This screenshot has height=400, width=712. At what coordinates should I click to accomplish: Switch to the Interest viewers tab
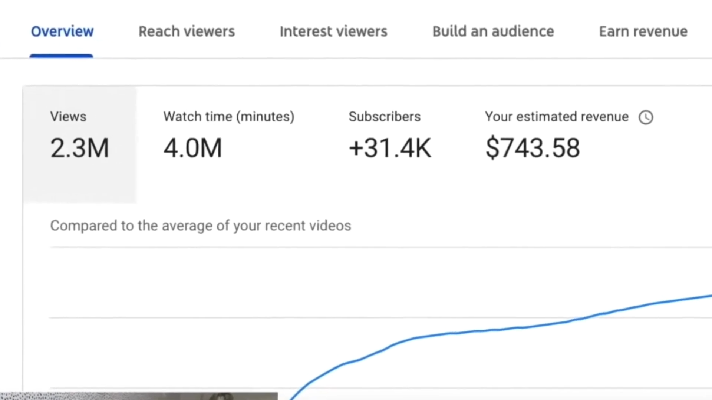333,31
